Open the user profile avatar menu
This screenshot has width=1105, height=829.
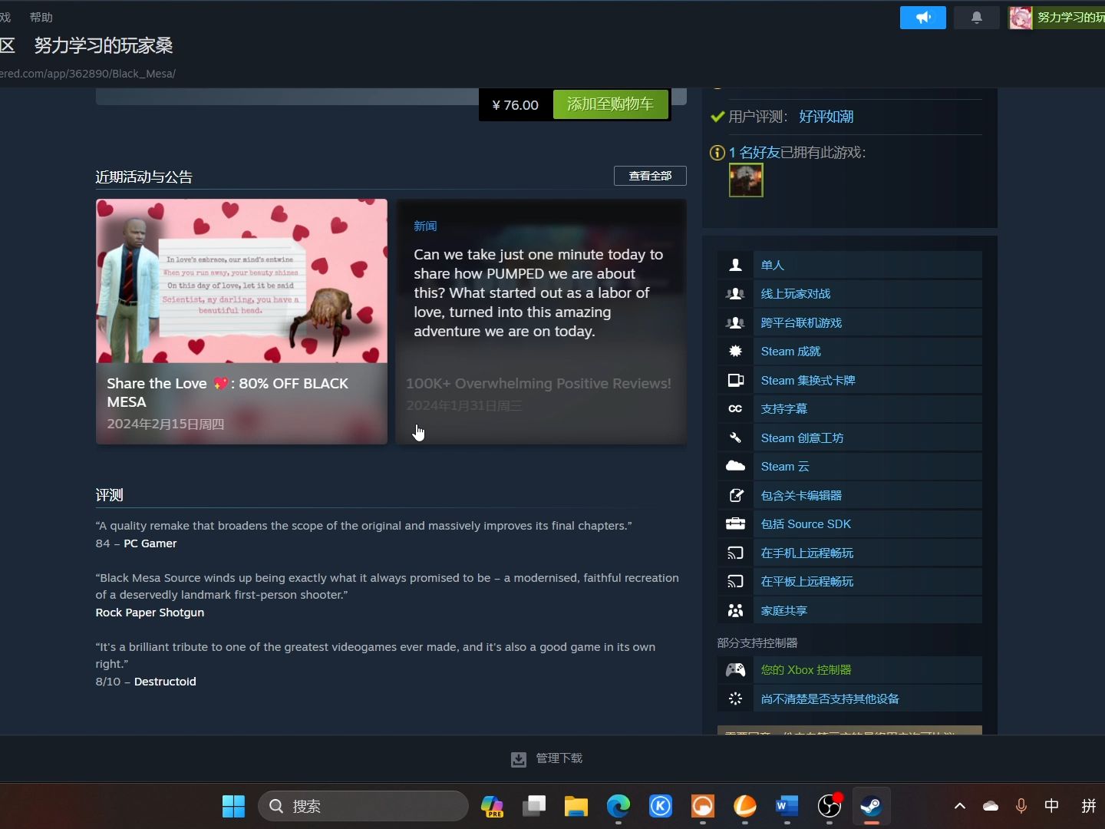coord(1021,18)
